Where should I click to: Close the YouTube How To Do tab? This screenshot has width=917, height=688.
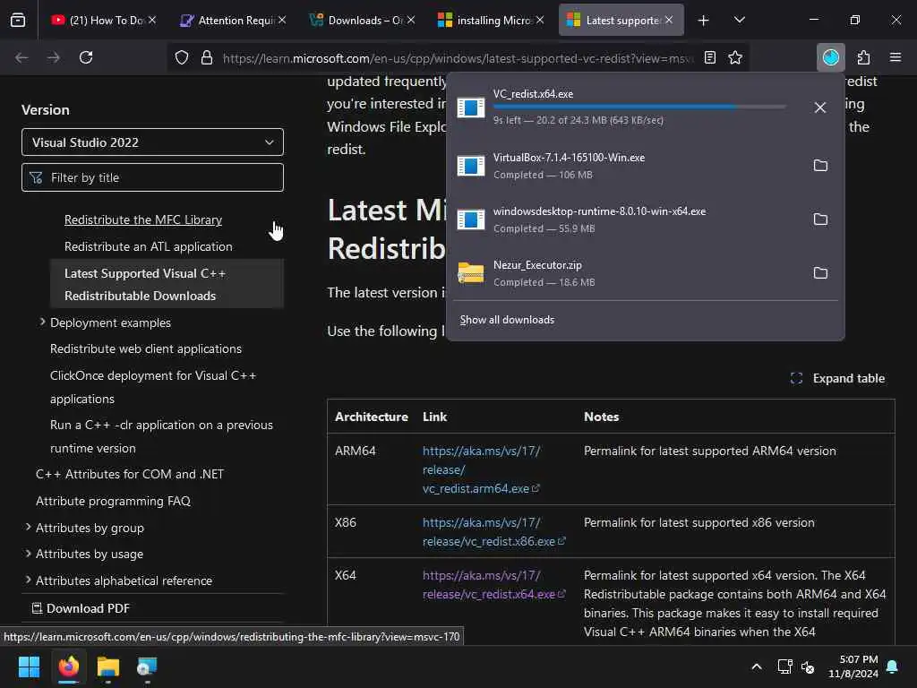pos(152,20)
